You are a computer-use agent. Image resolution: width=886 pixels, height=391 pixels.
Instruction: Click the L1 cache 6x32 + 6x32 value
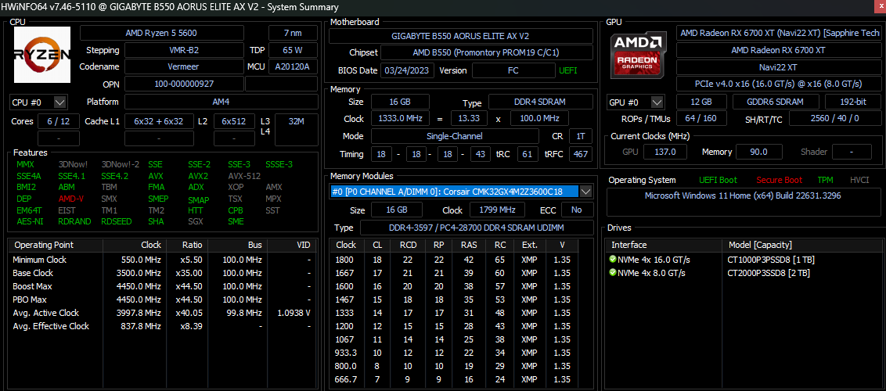coord(159,121)
